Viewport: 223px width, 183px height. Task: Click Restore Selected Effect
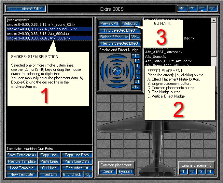[x=119, y=43]
